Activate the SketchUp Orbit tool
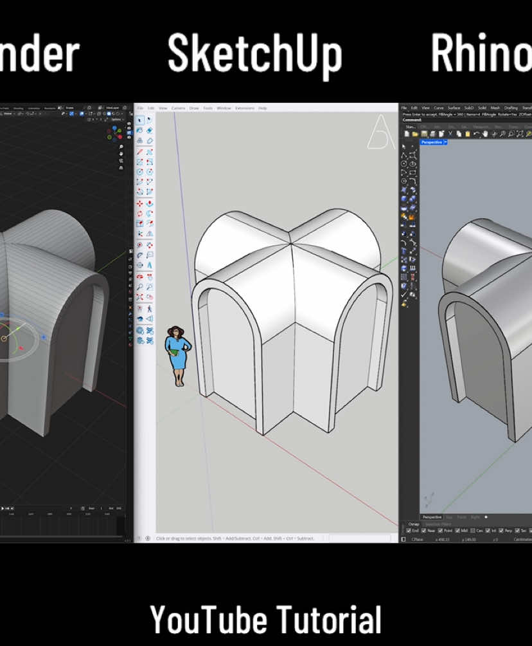 coord(139,276)
